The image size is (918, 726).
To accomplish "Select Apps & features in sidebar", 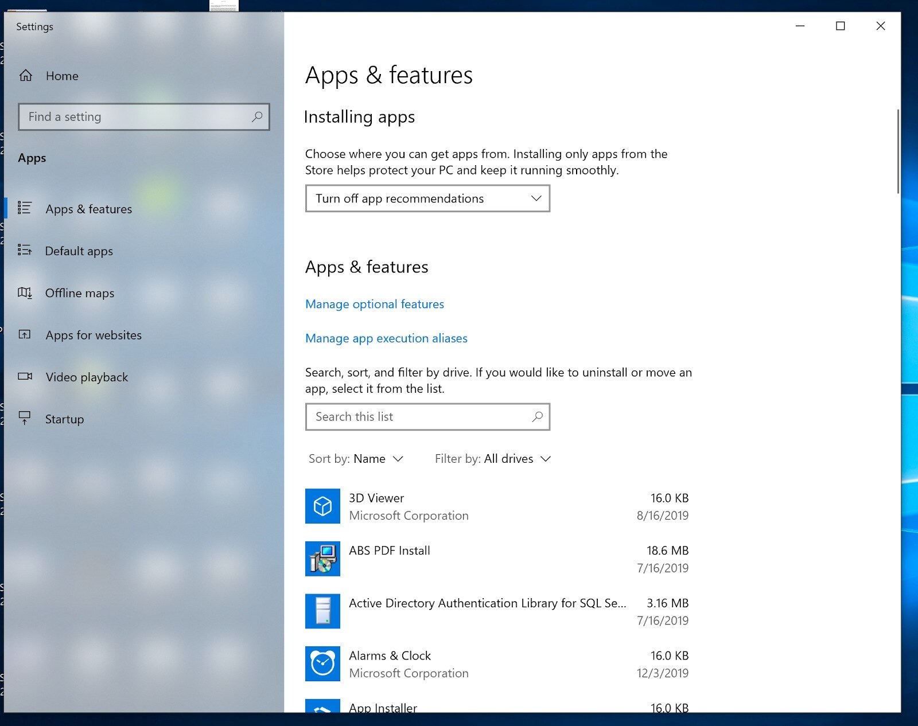I will 89,209.
